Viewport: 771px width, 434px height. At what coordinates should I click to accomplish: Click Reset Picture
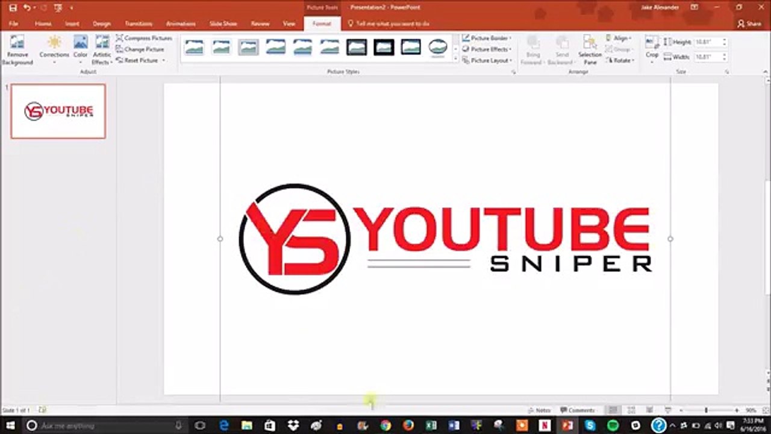137,60
